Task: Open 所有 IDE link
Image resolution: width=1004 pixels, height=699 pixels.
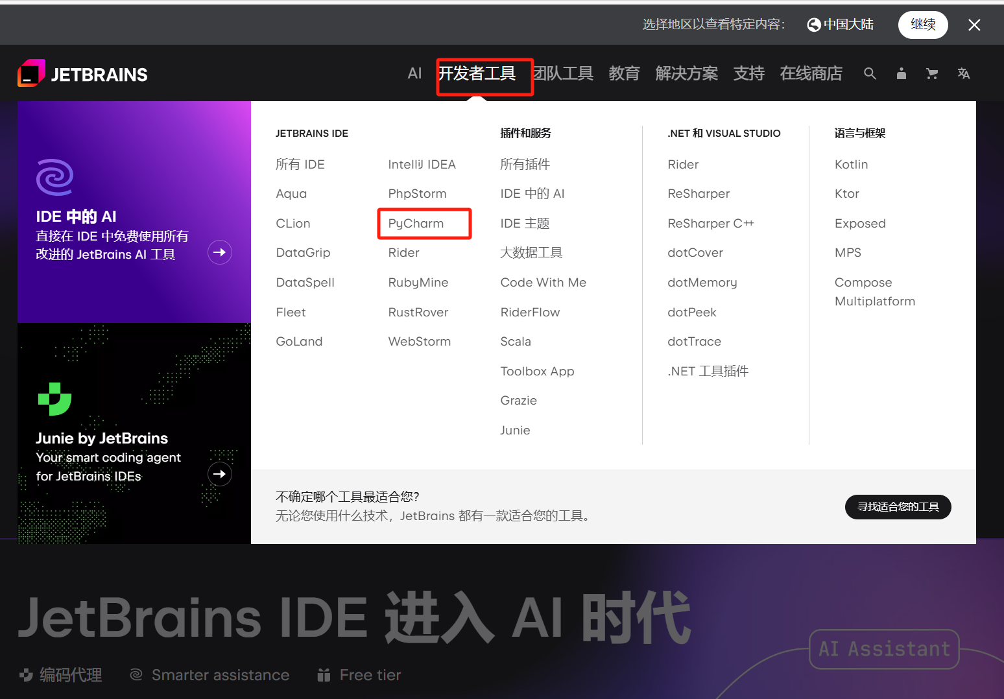Action: (x=300, y=164)
